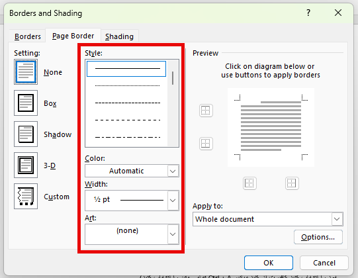Screen dimensions: 358x278
Task: Click the Style list scrollbar thumb
Action: click(x=173, y=78)
